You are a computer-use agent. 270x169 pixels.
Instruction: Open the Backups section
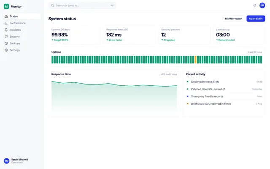(x=22, y=43)
